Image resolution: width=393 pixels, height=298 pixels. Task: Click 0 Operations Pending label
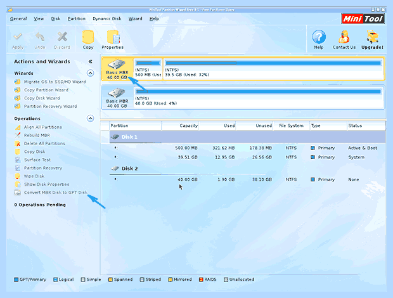[x=40, y=205]
